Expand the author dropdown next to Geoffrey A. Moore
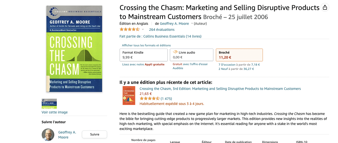 tap(192, 24)
